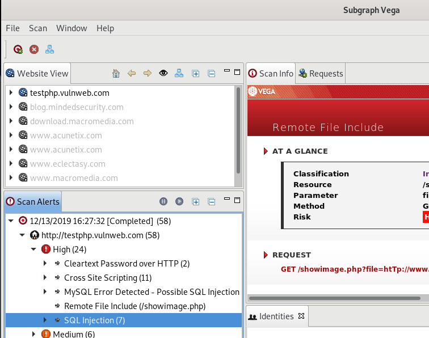The image size is (429, 338).
Task: Click the Website View vertical scrollbar
Action: (x=238, y=130)
